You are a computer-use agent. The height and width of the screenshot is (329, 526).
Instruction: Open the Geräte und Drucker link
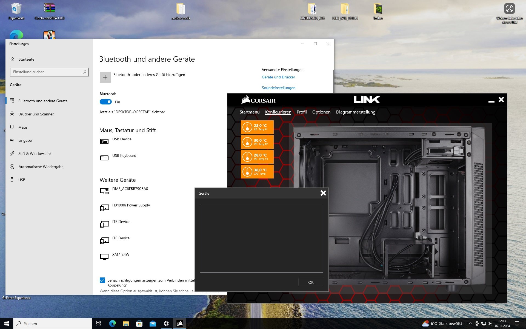[x=278, y=77]
